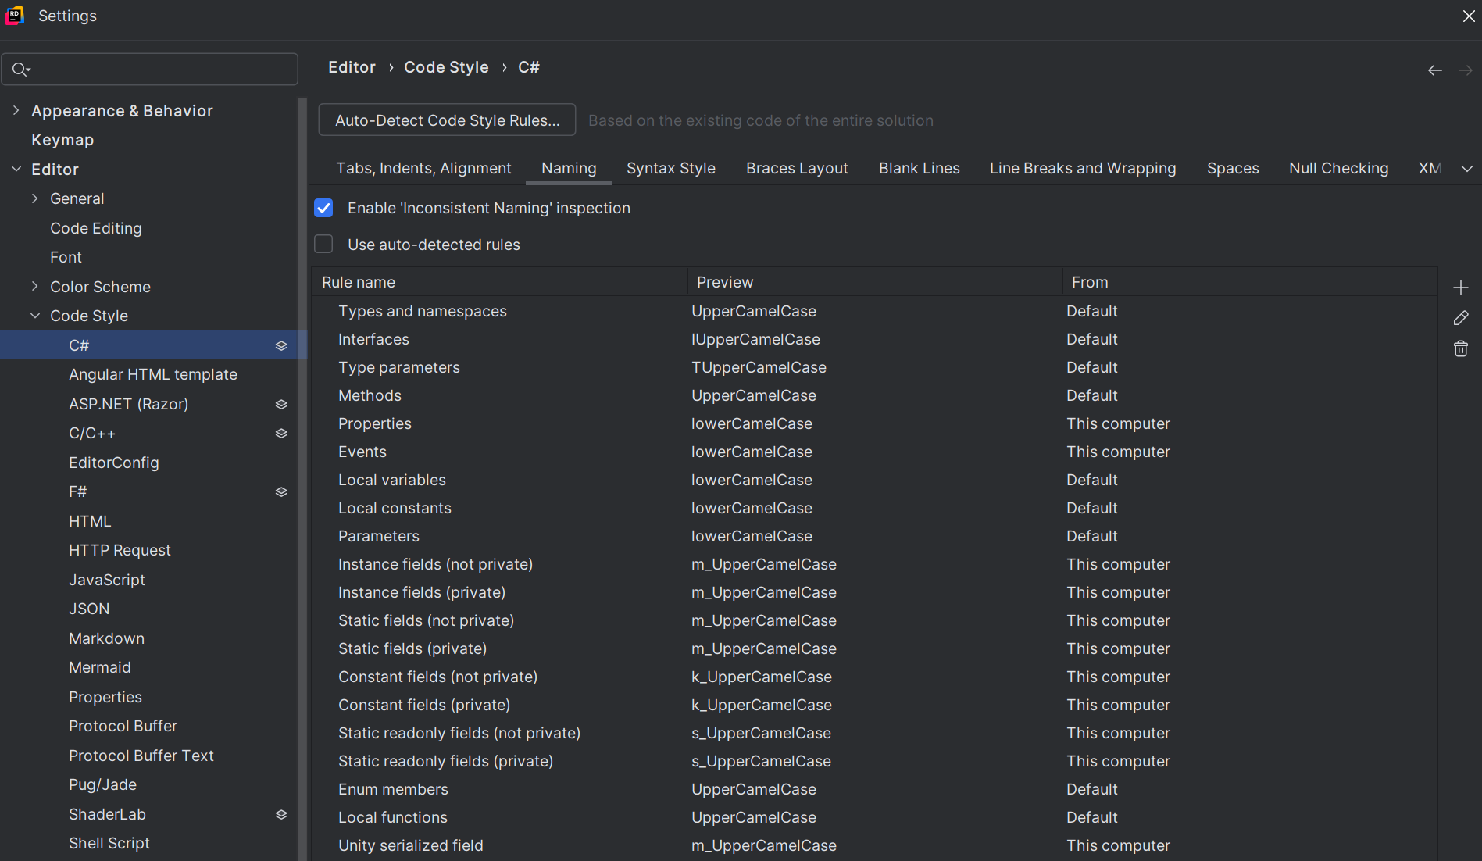The height and width of the screenshot is (861, 1482).
Task: Focus the settings search field
Action: (x=156, y=70)
